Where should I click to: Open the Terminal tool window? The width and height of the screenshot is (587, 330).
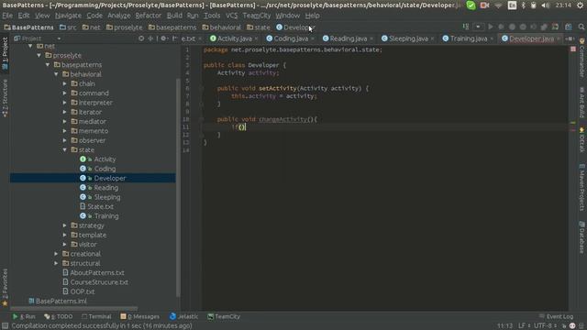point(96,316)
